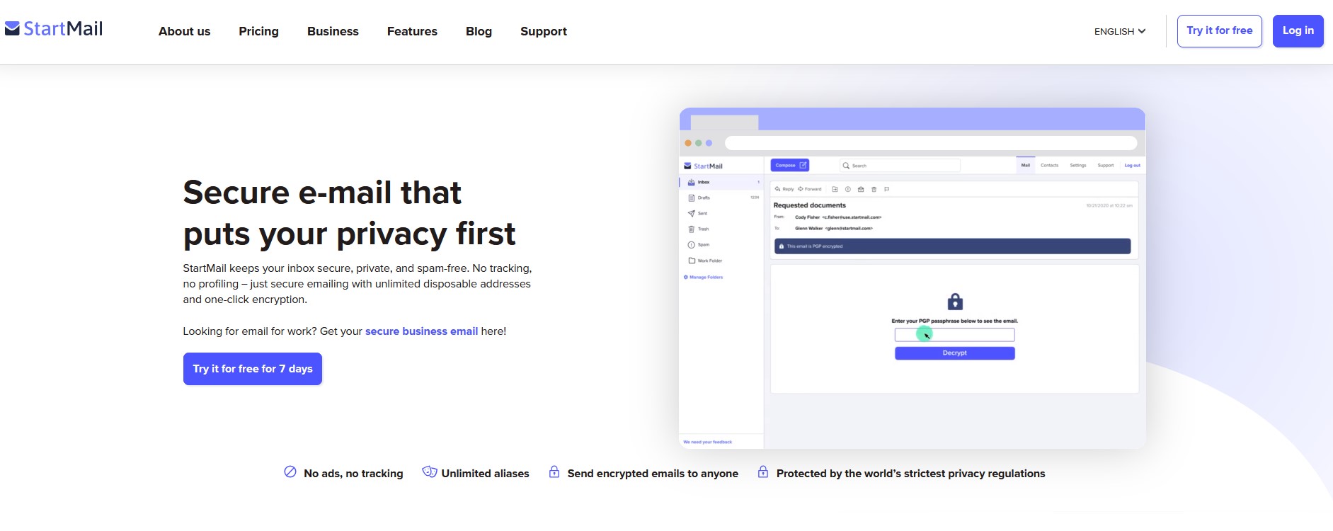Click the strictest privacy regulations text
This screenshot has height=531, width=1333.
tap(910, 474)
